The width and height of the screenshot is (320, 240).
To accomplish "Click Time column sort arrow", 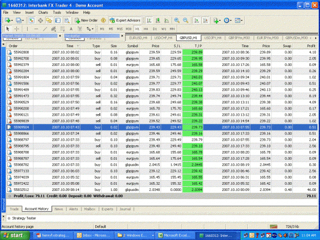I will [x=78, y=46].
